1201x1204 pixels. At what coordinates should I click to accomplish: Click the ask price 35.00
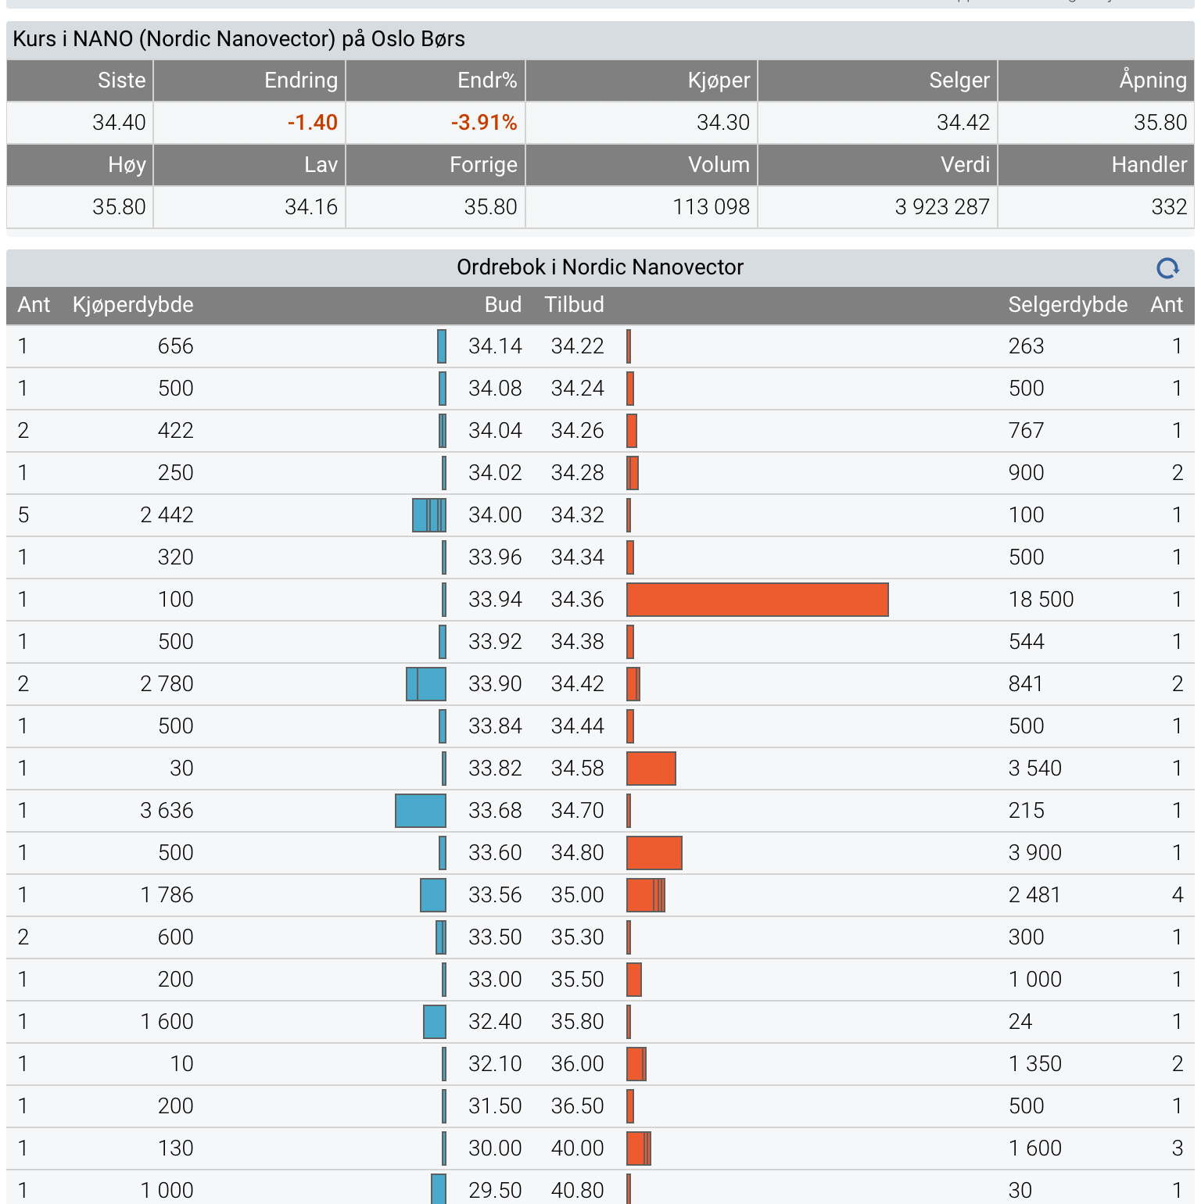578,895
